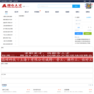The width and height of the screenshot is (94, 94).
Task: Open the 招聘会 navigation tab
Action: point(88,12)
